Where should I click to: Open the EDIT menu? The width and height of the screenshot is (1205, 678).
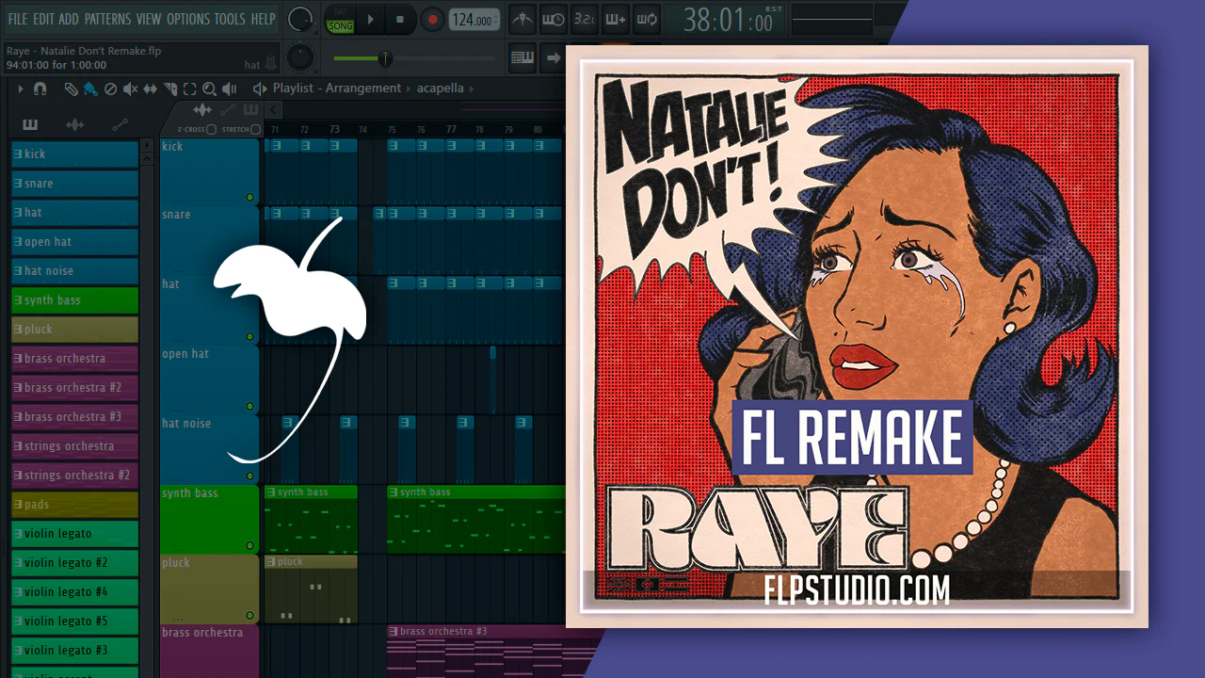click(43, 19)
